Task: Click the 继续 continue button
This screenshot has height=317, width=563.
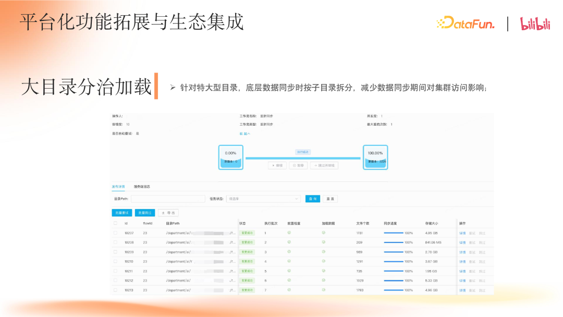Action: coord(277,165)
